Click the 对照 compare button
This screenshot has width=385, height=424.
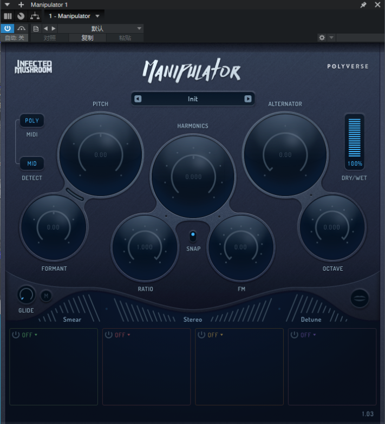click(49, 38)
